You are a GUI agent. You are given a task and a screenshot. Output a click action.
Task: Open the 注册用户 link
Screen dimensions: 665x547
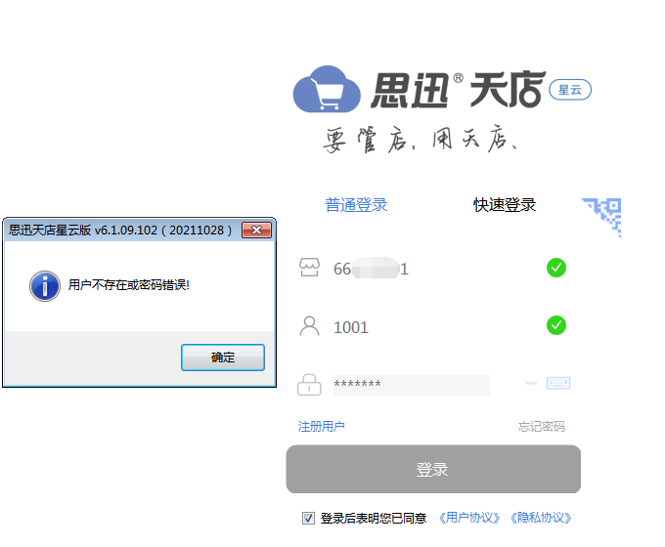click(x=321, y=426)
